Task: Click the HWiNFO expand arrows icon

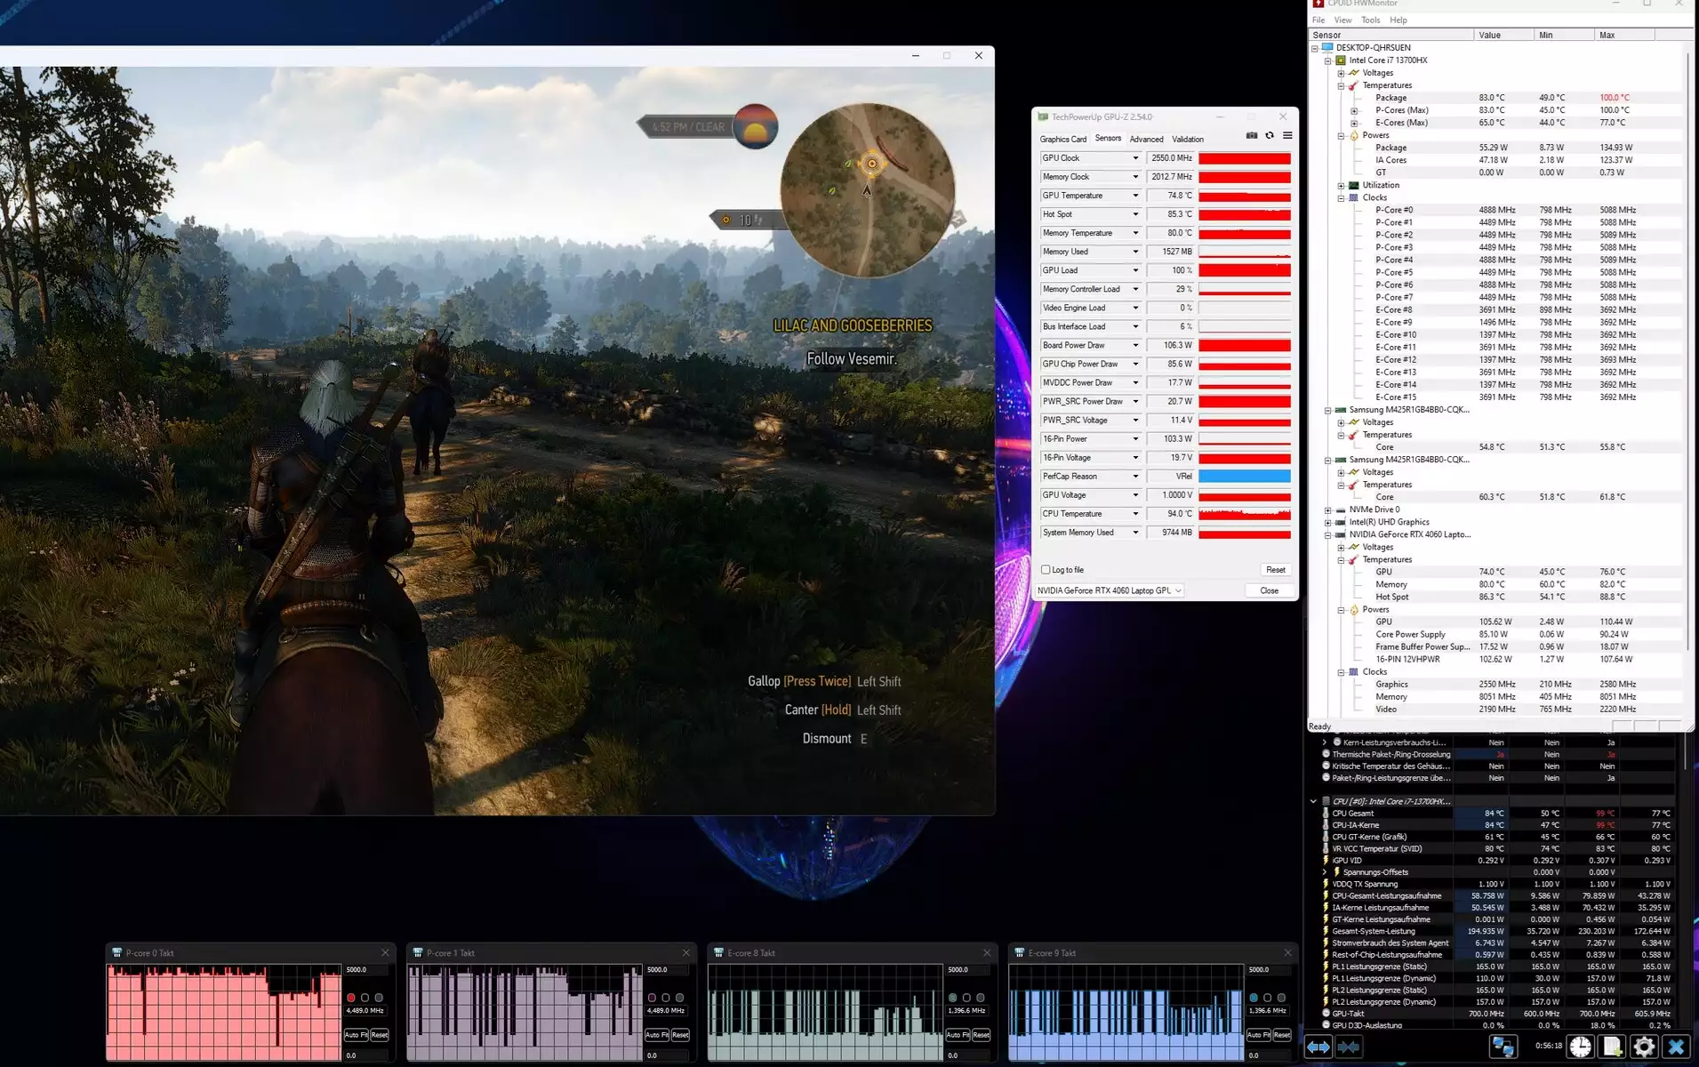Action: [1318, 1047]
